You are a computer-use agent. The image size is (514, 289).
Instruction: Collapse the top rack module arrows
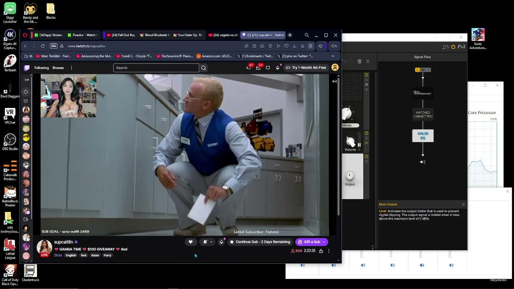(x=366, y=80)
